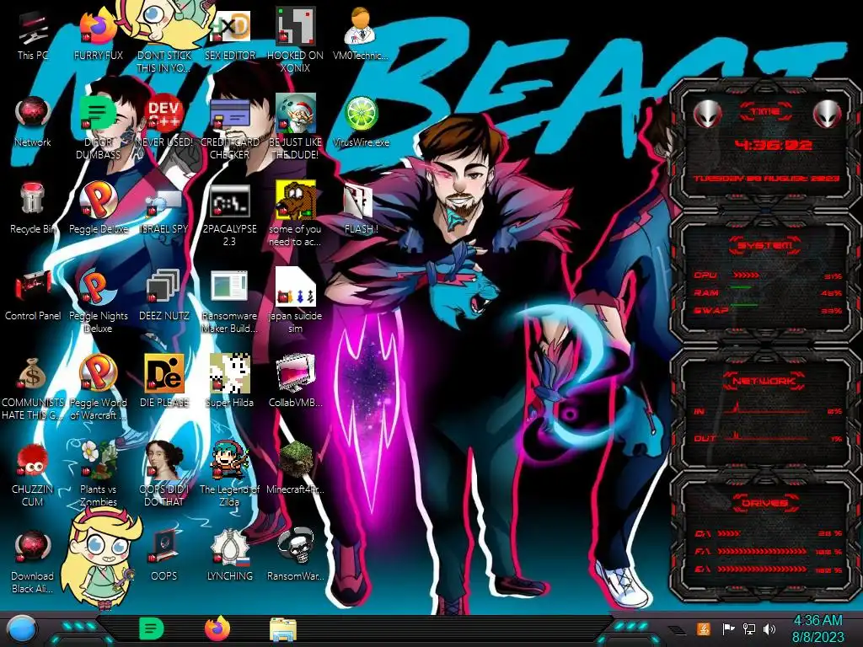Click the orange Java tray icon
The image size is (863, 647).
tap(704, 628)
